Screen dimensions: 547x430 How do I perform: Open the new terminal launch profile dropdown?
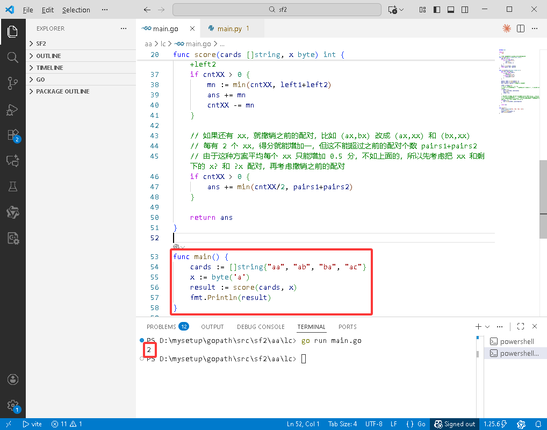[x=487, y=326]
